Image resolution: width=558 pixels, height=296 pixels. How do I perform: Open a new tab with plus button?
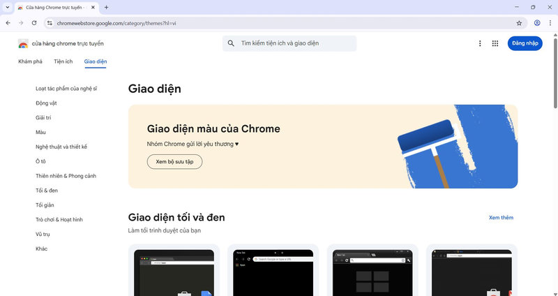(107, 7)
